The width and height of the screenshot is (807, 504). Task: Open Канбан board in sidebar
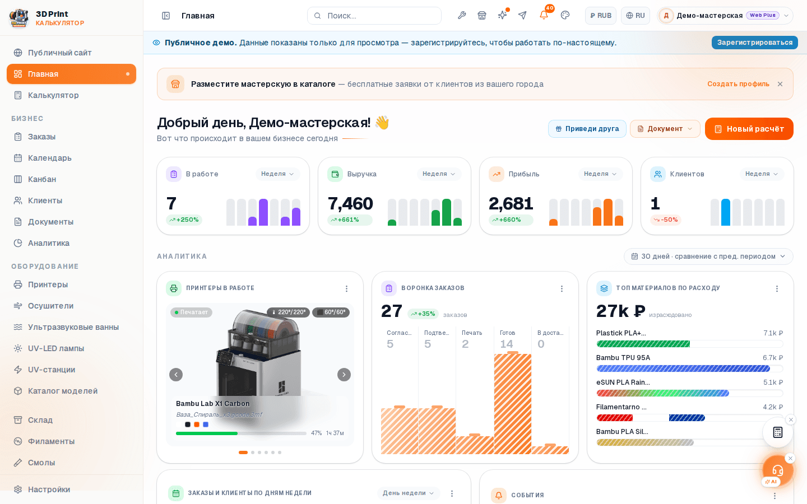71,179
